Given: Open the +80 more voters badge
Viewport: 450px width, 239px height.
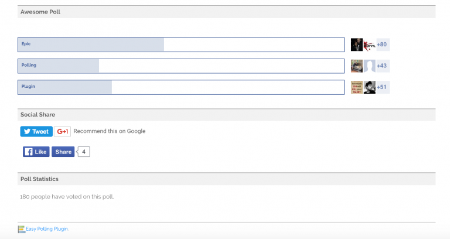Looking at the screenshot, I should pyautogui.click(x=383, y=45).
